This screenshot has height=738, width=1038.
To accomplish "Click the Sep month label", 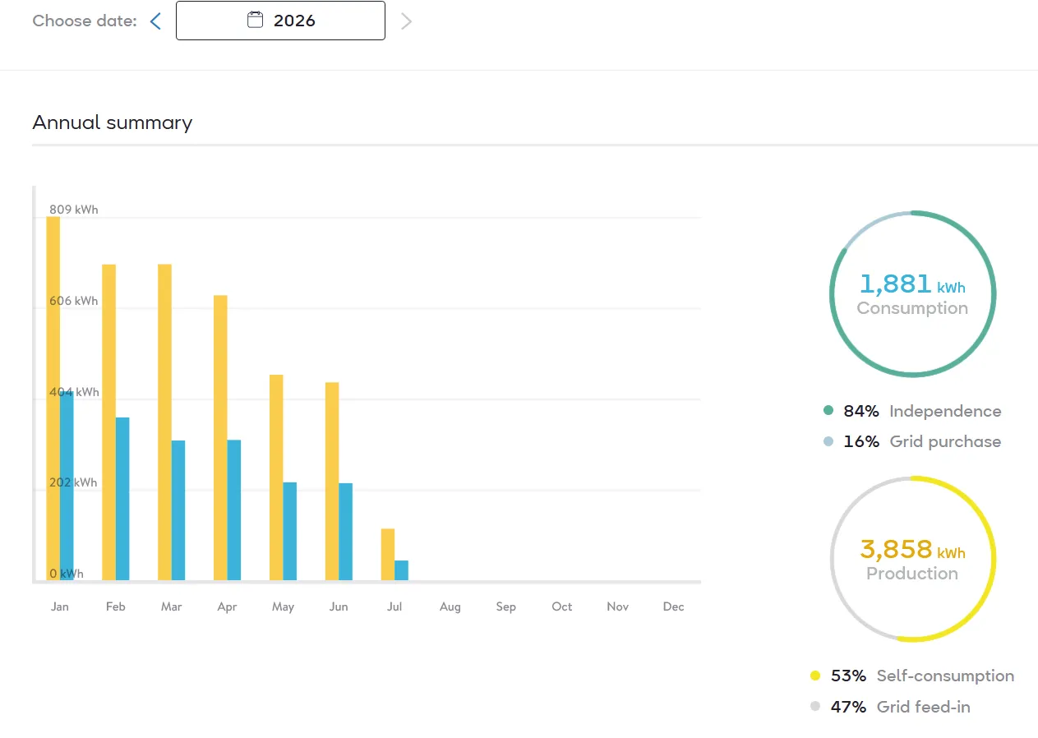I will pyautogui.click(x=506, y=607).
